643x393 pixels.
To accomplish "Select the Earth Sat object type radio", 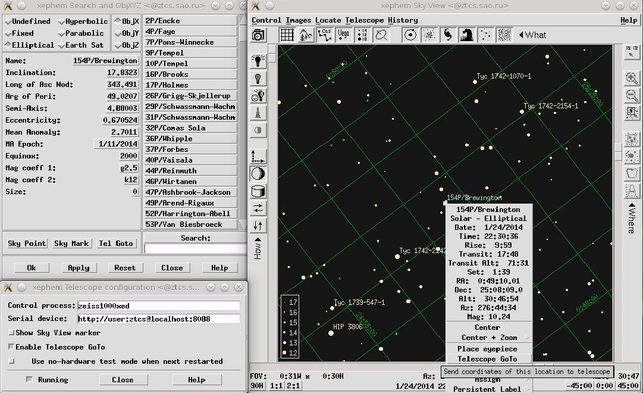I will [81, 45].
